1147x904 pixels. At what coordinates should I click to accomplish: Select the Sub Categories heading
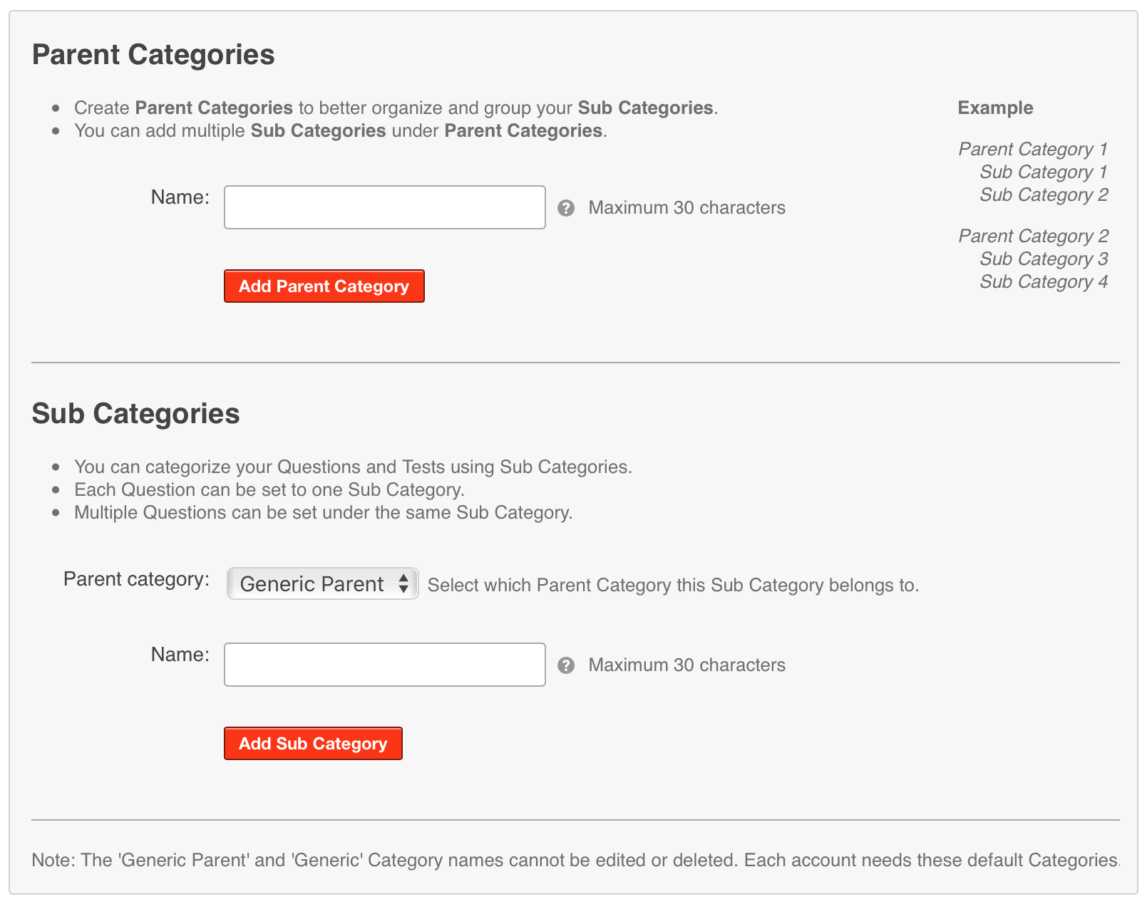[x=135, y=414]
